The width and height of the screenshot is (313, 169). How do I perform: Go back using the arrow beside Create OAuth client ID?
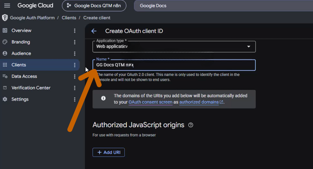point(94,31)
